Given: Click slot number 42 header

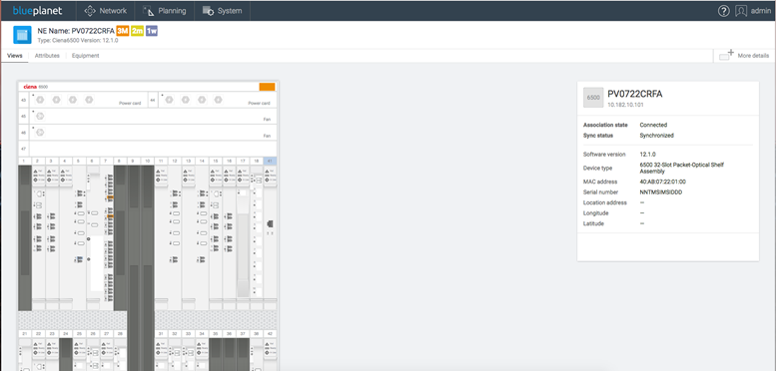Looking at the screenshot, I should [270, 334].
